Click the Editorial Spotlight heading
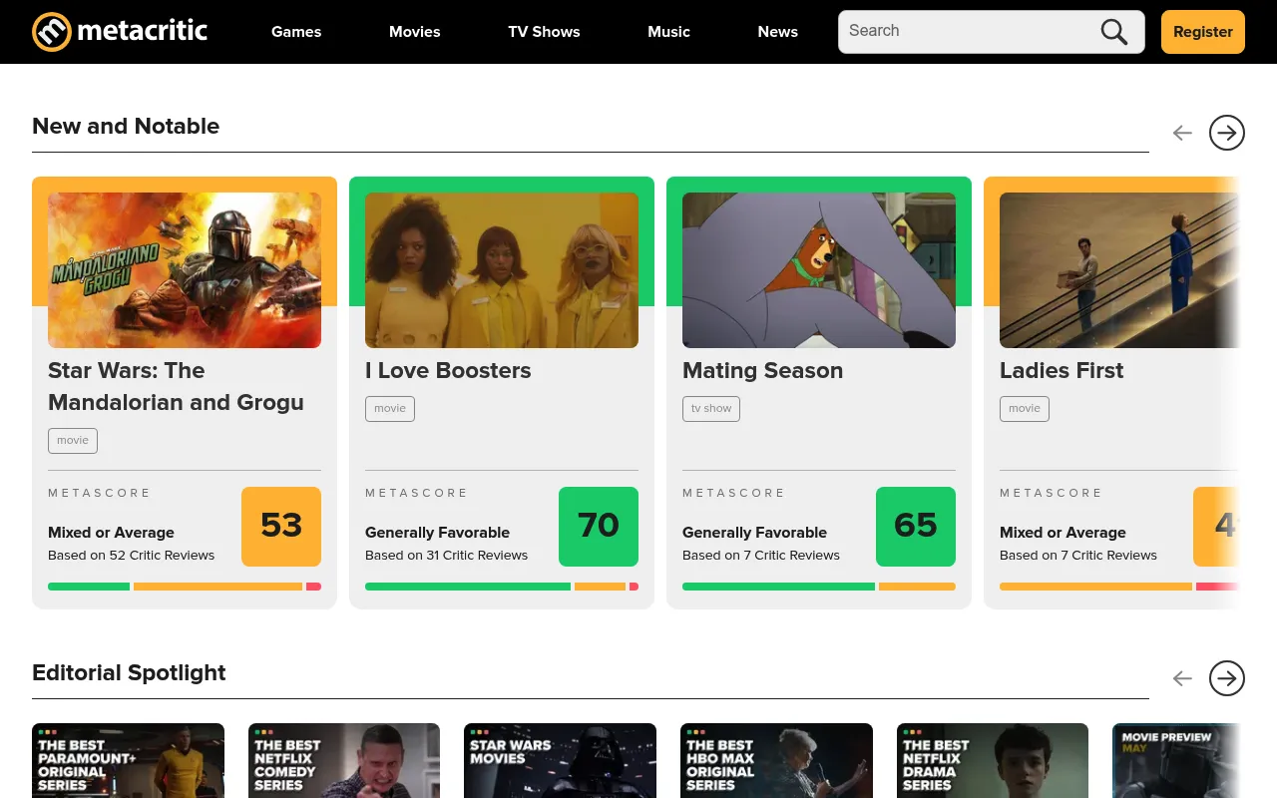 pyautogui.click(x=129, y=672)
